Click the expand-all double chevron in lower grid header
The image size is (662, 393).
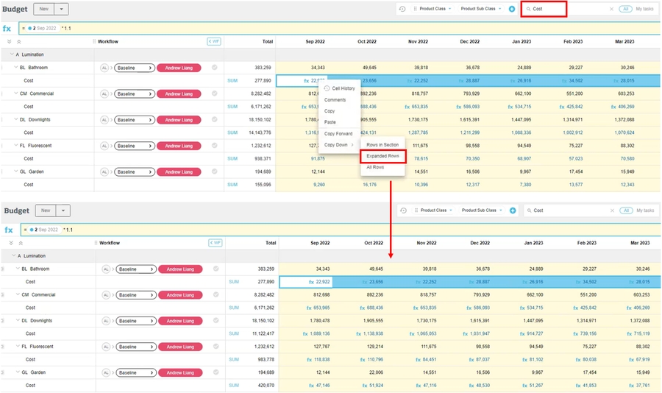[10, 243]
